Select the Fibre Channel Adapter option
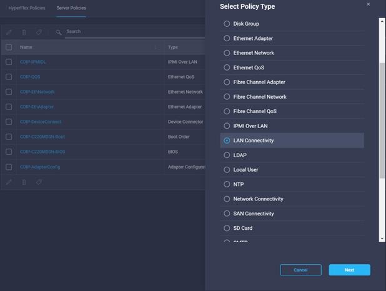Screen dimensions: 386x291 (227, 82)
